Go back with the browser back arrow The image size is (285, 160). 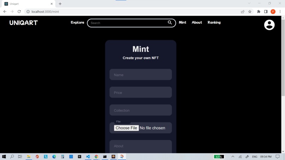pyautogui.click(x=5, y=12)
